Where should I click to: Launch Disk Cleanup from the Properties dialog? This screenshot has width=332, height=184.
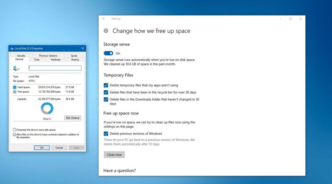73,118
